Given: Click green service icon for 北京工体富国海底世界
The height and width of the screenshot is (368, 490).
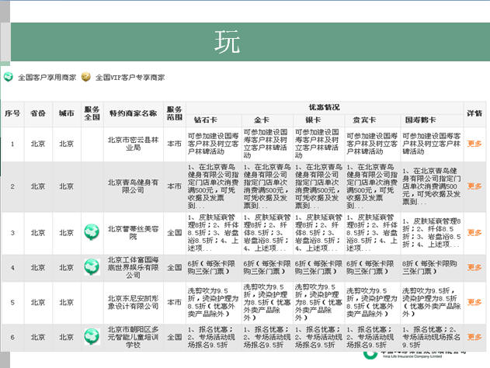Looking at the screenshot, I should tap(92, 267).
